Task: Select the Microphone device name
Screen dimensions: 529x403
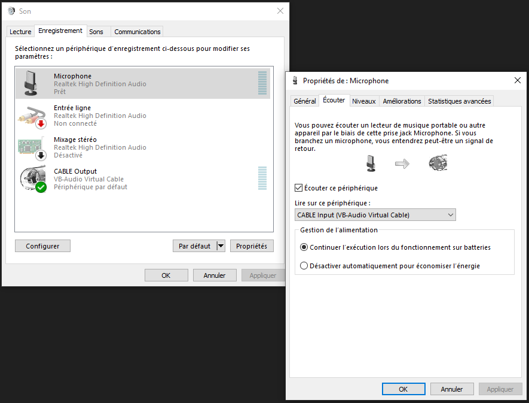Action: (x=72, y=76)
